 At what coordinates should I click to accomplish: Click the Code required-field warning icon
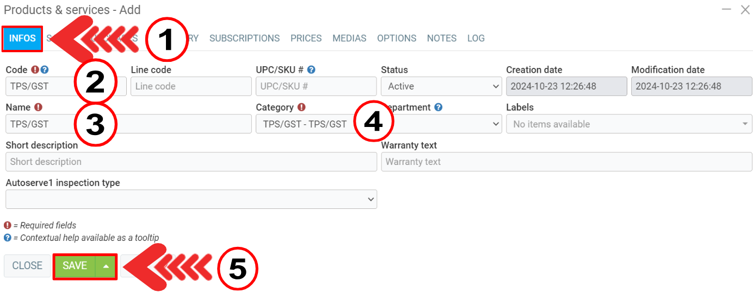(35, 70)
